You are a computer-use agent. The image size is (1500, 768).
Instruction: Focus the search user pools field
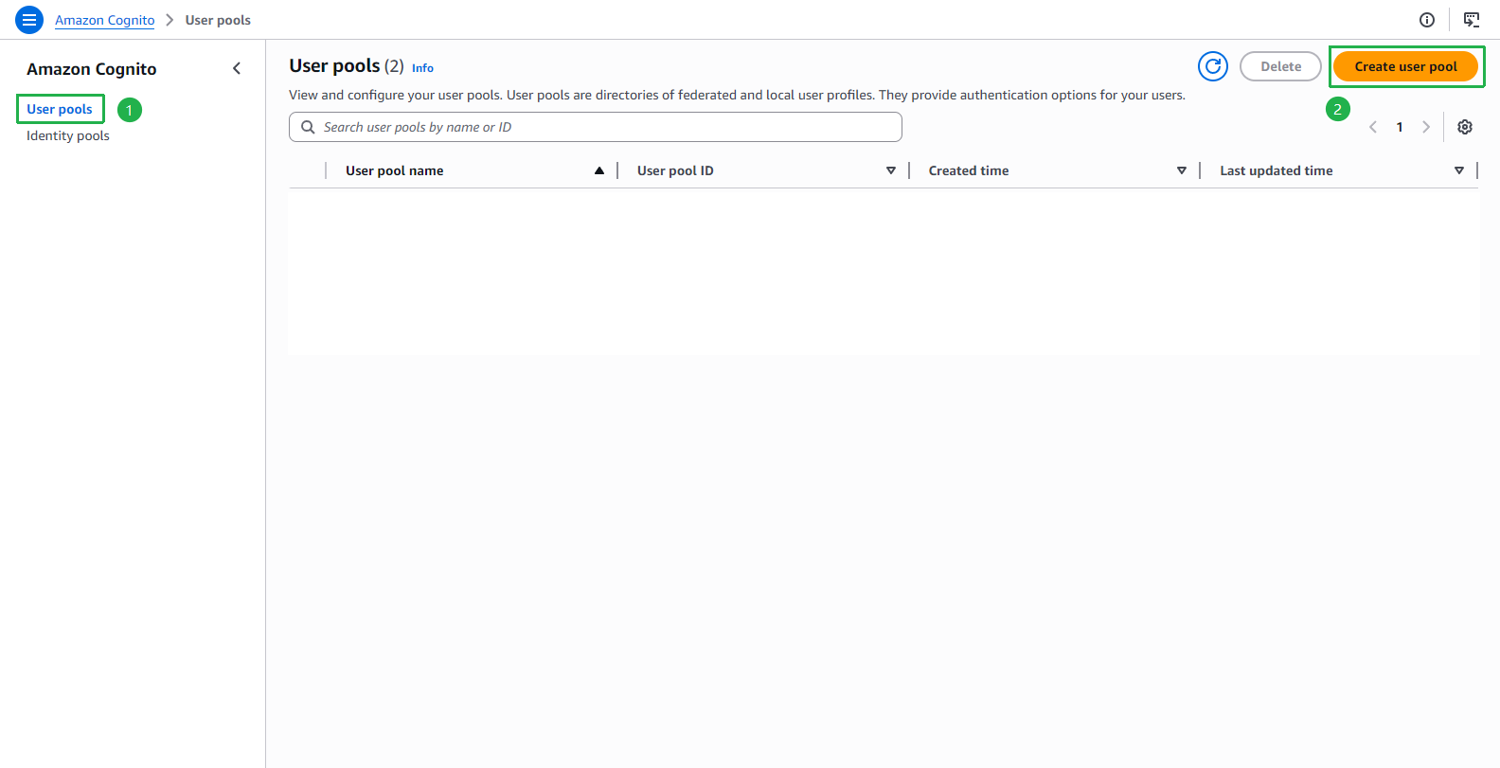tap(596, 127)
